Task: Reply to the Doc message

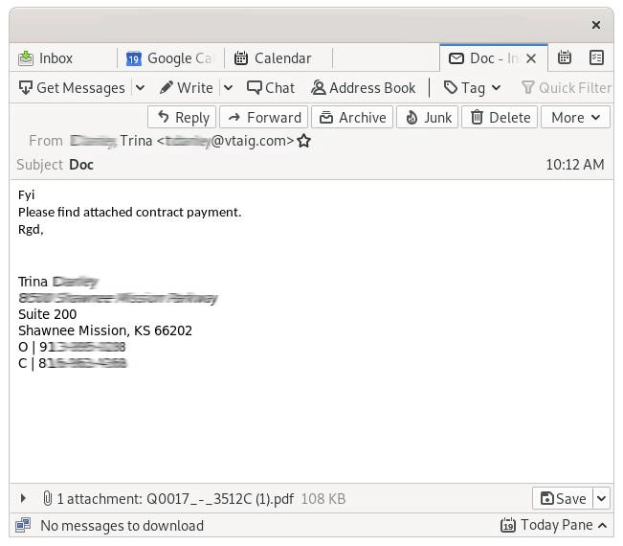Action: [x=182, y=117]
